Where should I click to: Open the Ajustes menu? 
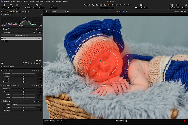coord(26,1)
